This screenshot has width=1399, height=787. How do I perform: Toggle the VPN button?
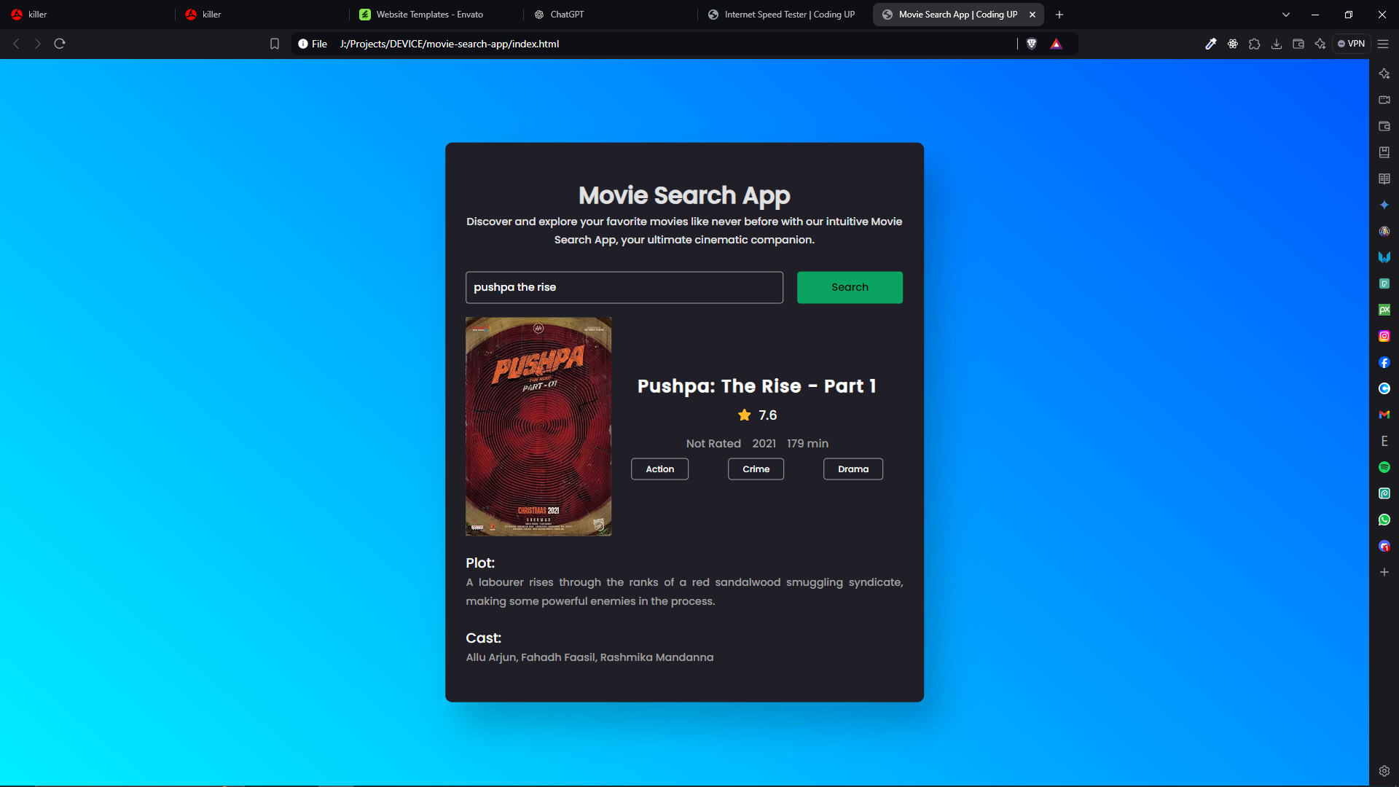pyautogui.click(x=1352, y=44)
